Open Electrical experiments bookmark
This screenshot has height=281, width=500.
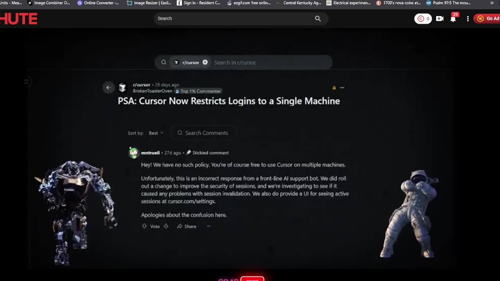(x=348, y=3)
